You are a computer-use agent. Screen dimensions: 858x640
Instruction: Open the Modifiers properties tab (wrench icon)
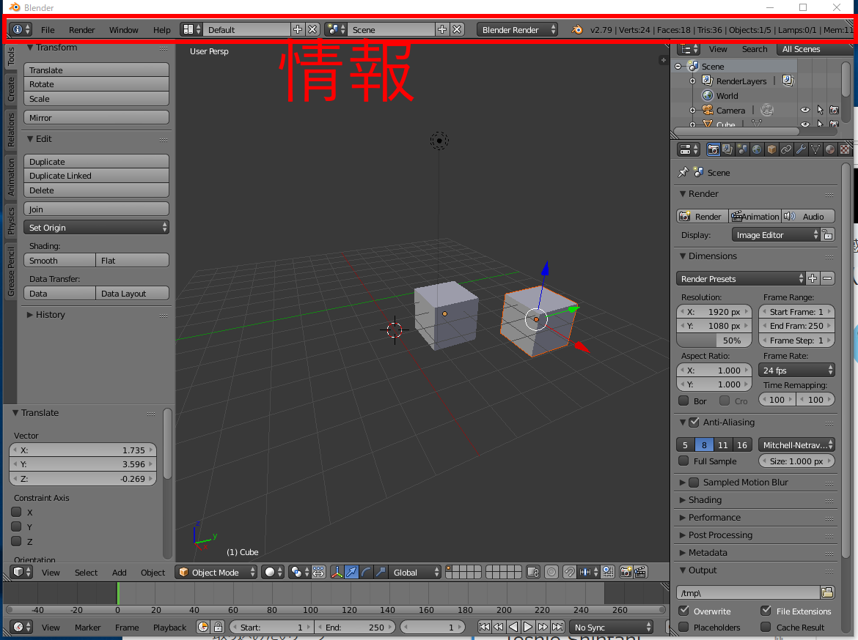point(801,149)
